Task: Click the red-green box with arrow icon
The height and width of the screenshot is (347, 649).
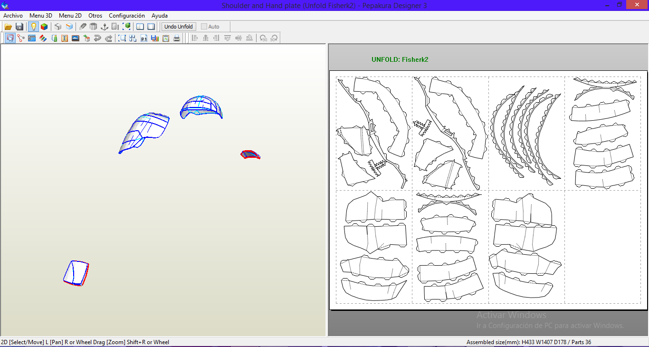Action: tap(86, 38)
